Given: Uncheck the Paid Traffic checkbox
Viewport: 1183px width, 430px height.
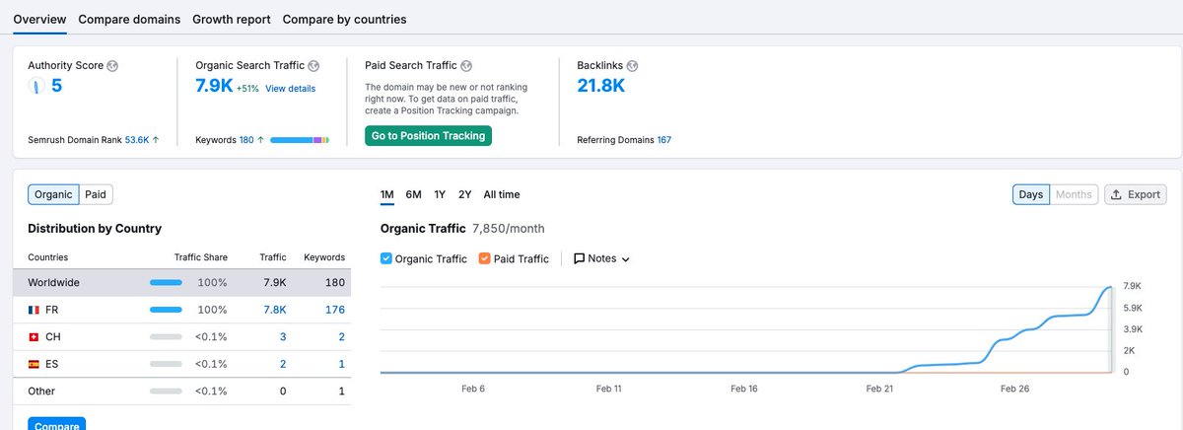Looking at the screenshot, I should click(484, 258).
